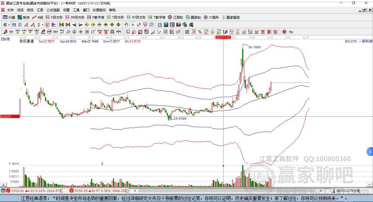
Task: Open 赢家服务 with the dollar icon
Action: [231, 18]
